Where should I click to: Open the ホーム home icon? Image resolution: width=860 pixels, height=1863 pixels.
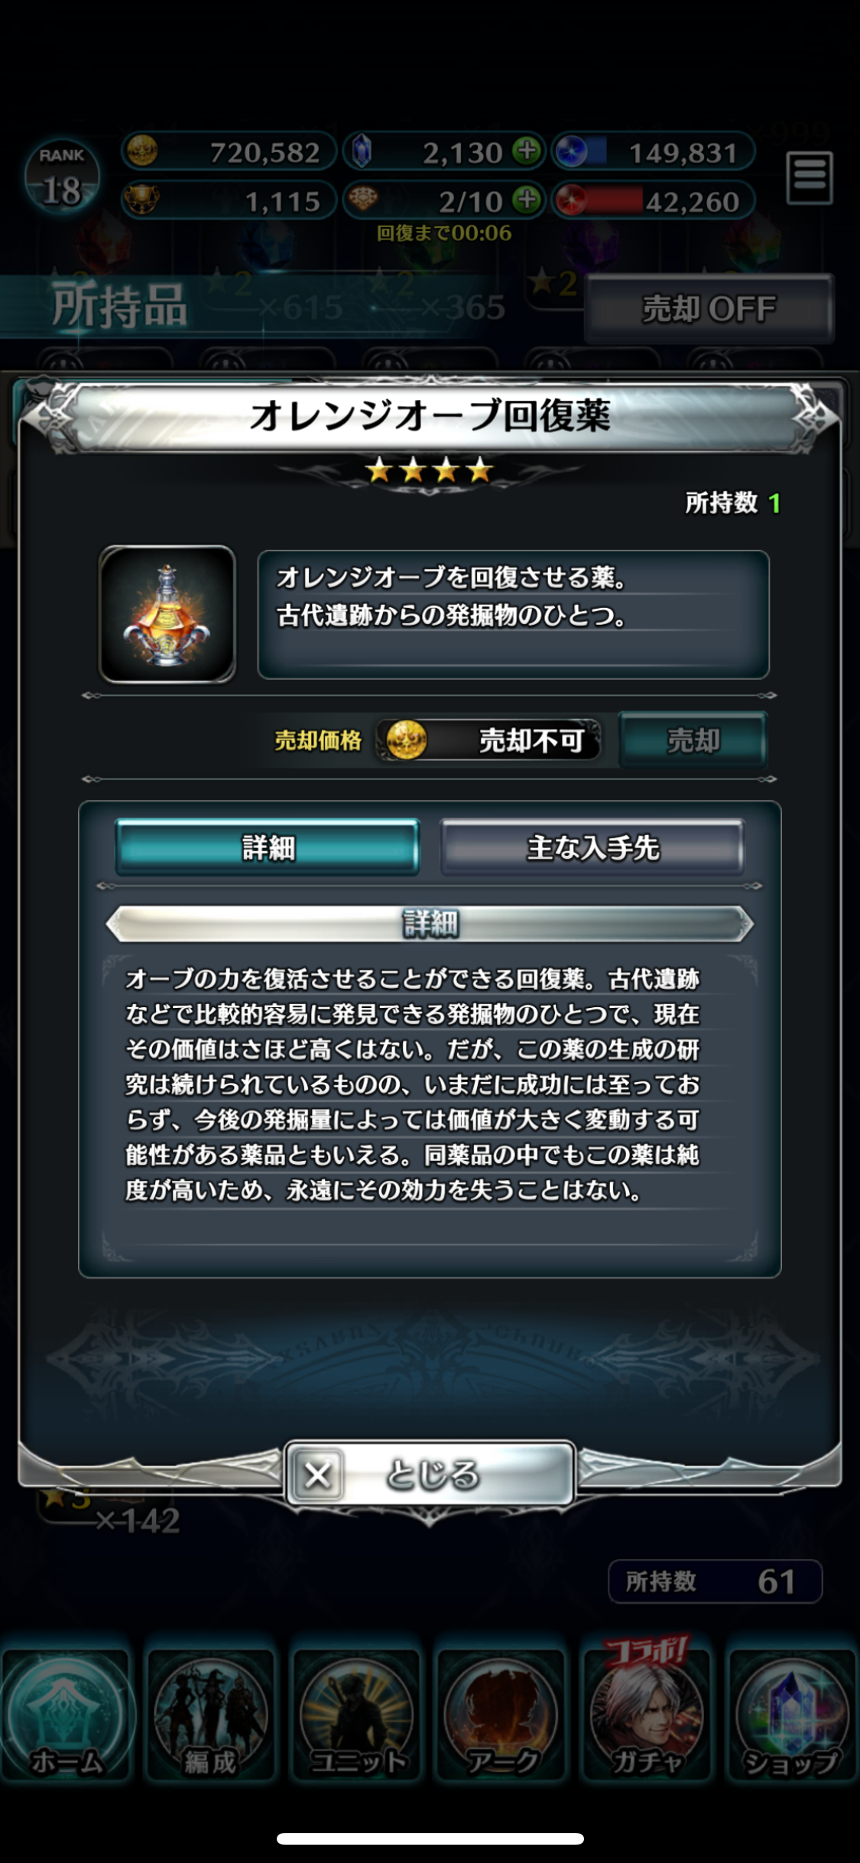pyautogui.click(x=67, y=1714)
